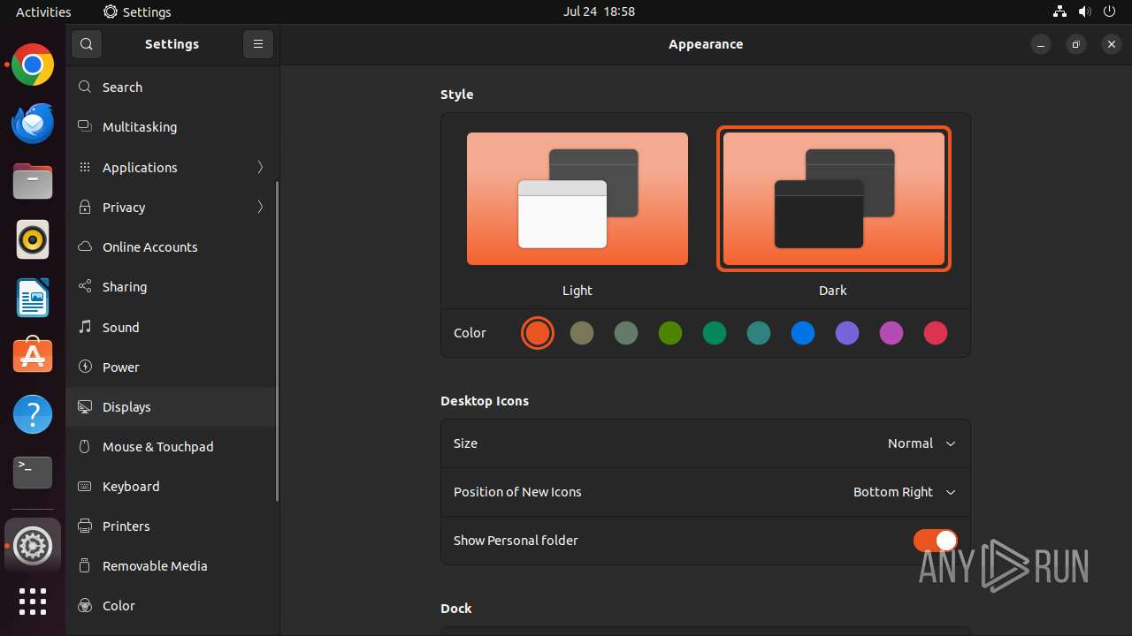This screenshot has height=636, width=1132.
Task: Open LibreOffice Writer from the dock
Action: click(33, 298)
